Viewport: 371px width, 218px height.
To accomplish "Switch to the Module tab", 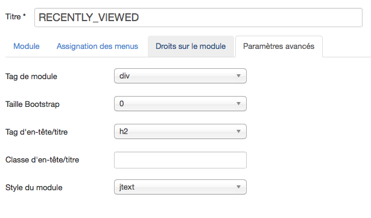I will point(27,46).
